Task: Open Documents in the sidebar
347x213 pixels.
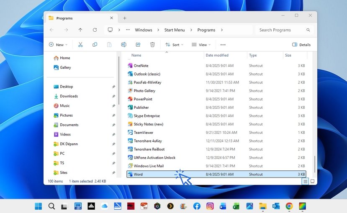Action: 69,125
